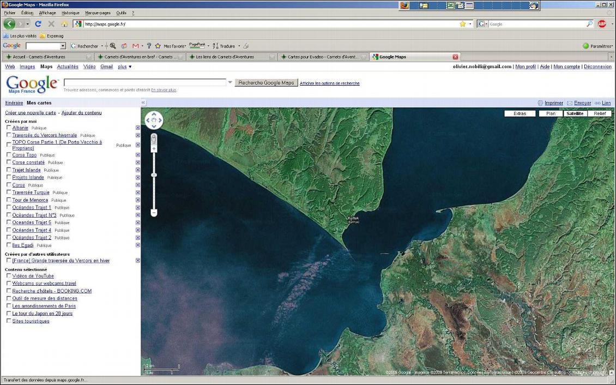616x385 pixels.
Task: Check the Trajet Islande checkbox
Action: coord(9,170)
